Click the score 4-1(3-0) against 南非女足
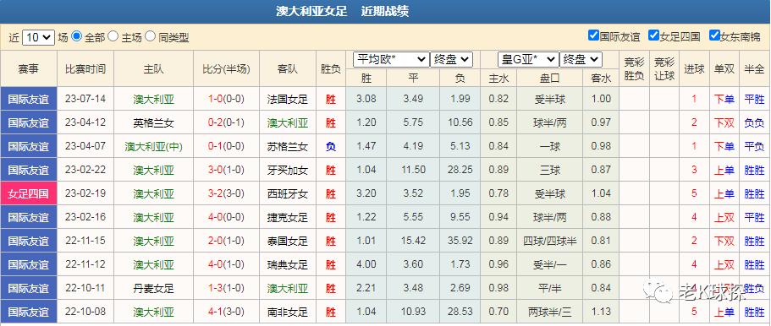Screen dimensions: 771x326 (226, 312)
